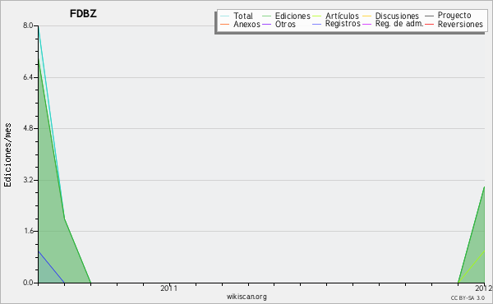493x304 pixels.
Task: Click the Ediciones legend label
Action: tap(293, 16)
